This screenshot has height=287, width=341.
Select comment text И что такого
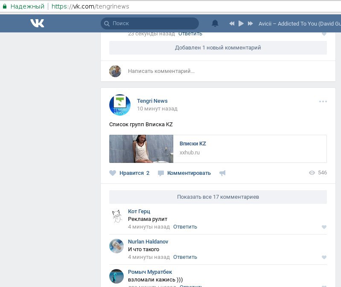143,249
